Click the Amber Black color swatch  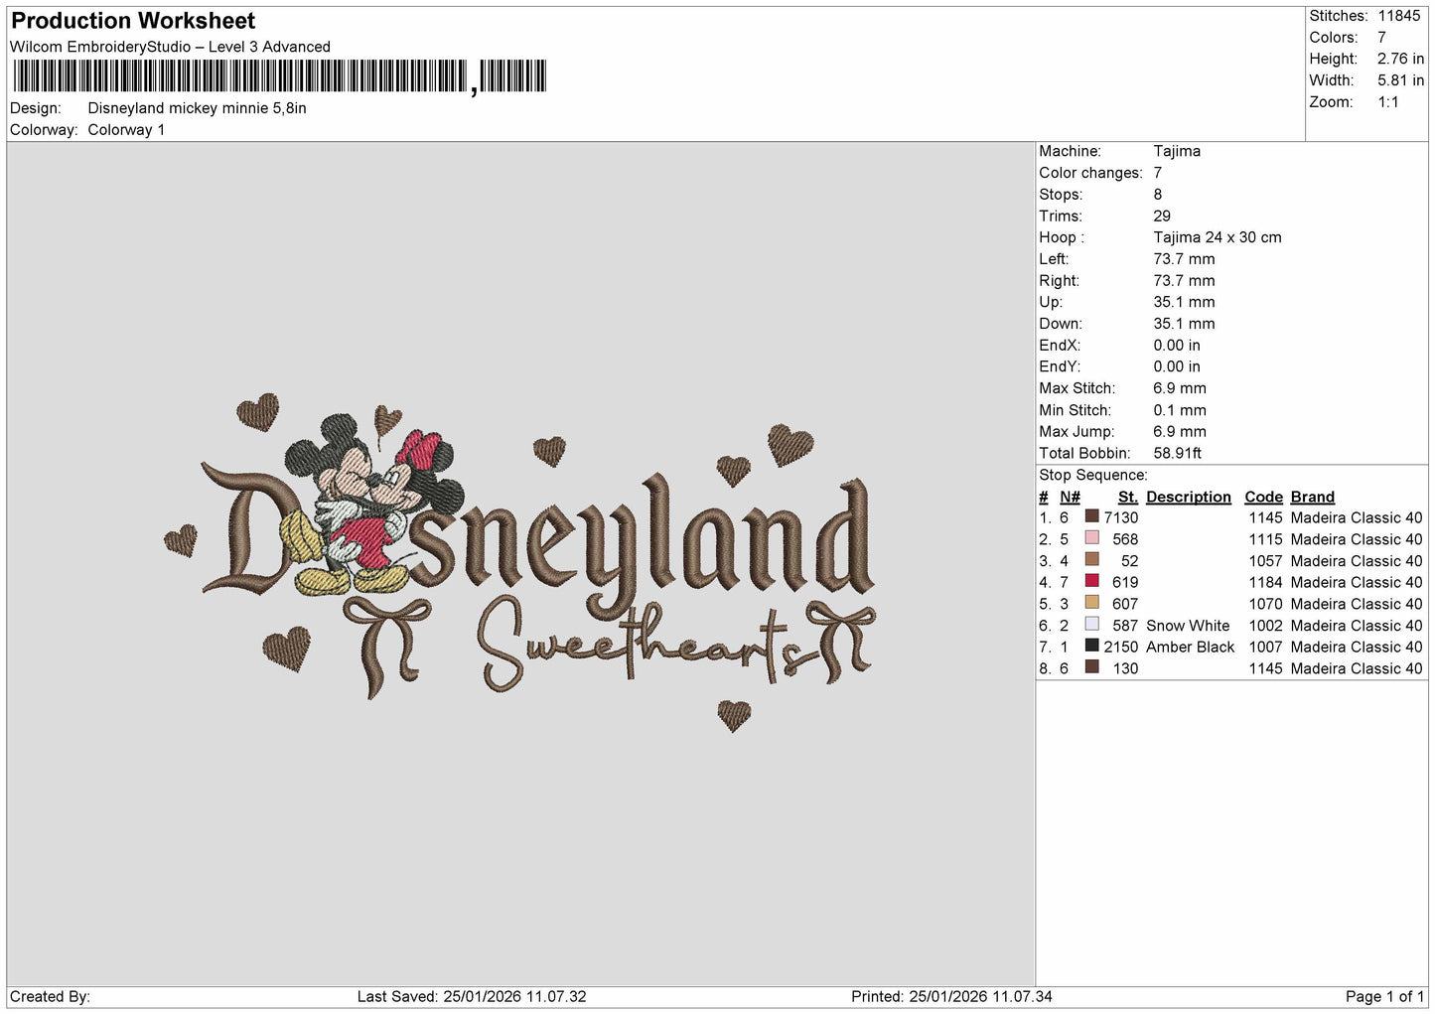tap(1092, 646)
